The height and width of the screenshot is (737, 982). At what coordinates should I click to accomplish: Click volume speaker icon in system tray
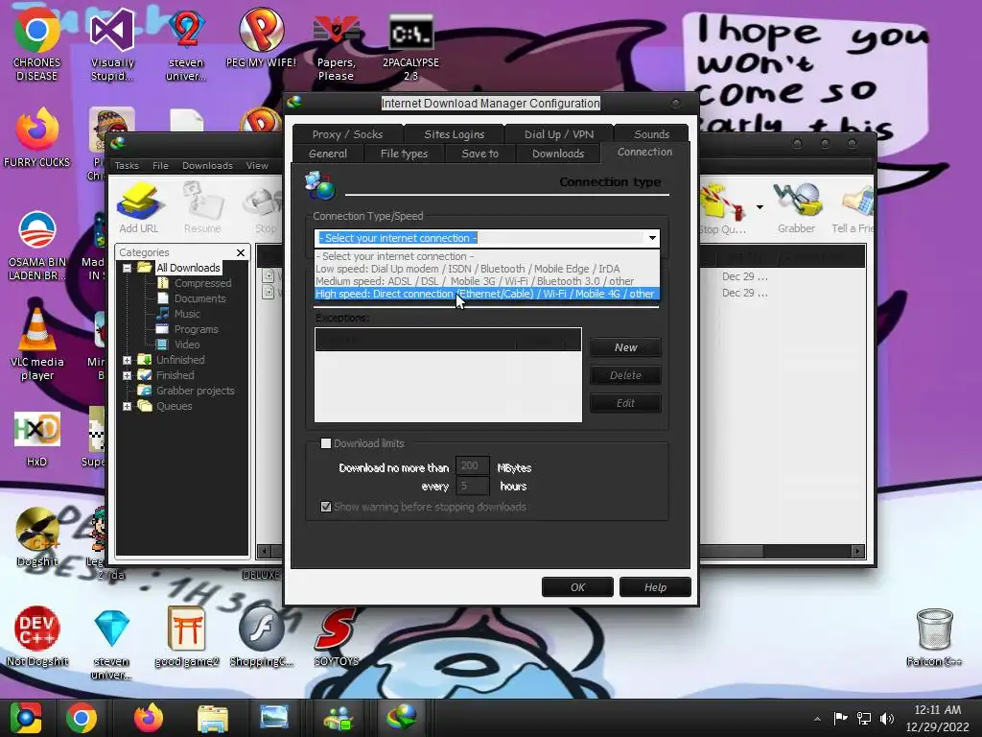[x=887, y=719]
